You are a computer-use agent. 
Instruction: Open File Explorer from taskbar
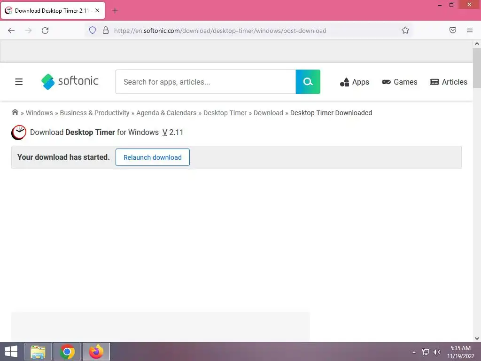point(38,352)
